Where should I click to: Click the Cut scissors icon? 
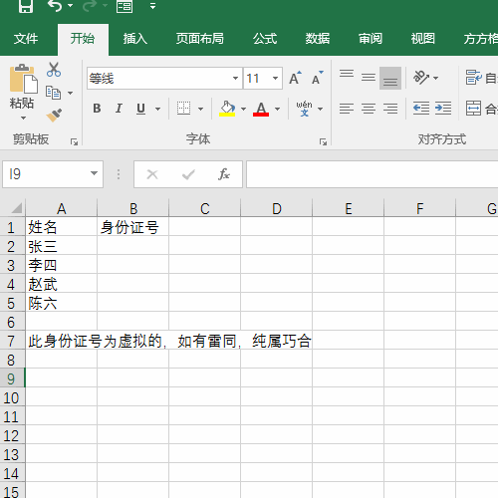54,70
